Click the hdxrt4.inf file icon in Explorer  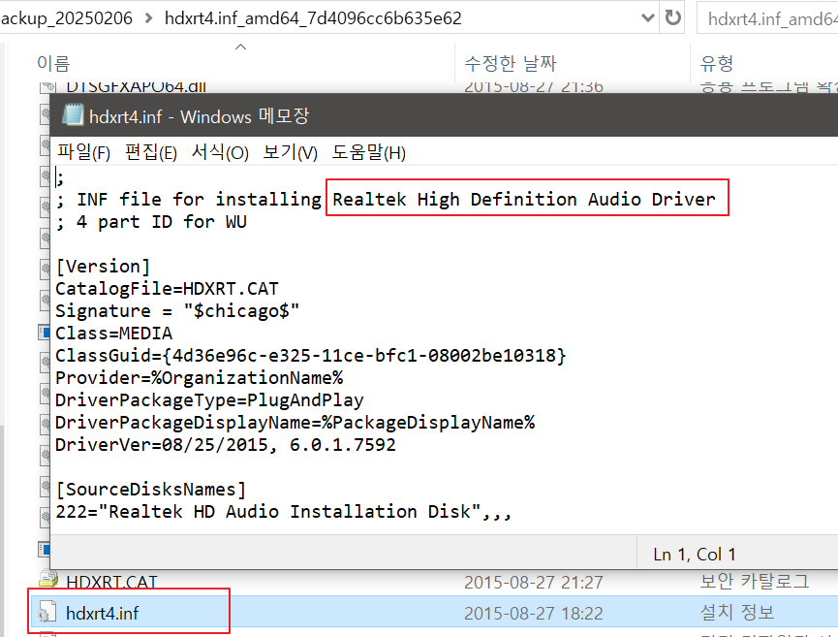click(x=46, y=613)
